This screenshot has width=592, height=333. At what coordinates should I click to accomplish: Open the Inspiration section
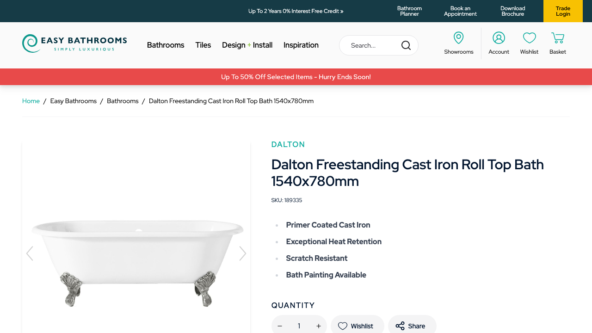point(301,45)
